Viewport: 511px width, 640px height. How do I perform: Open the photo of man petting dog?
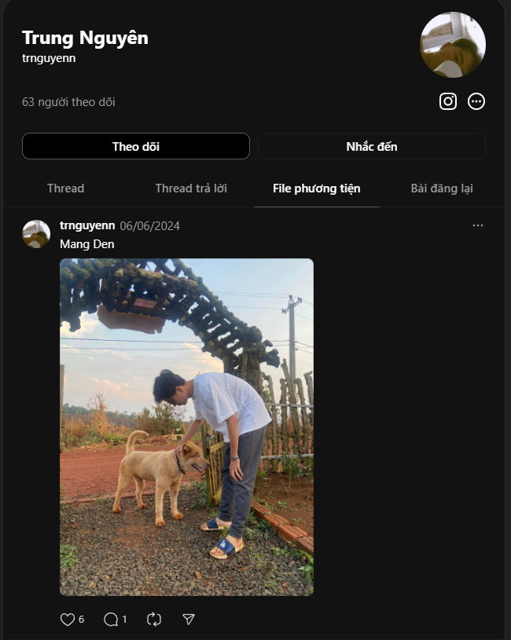point(186,427)
